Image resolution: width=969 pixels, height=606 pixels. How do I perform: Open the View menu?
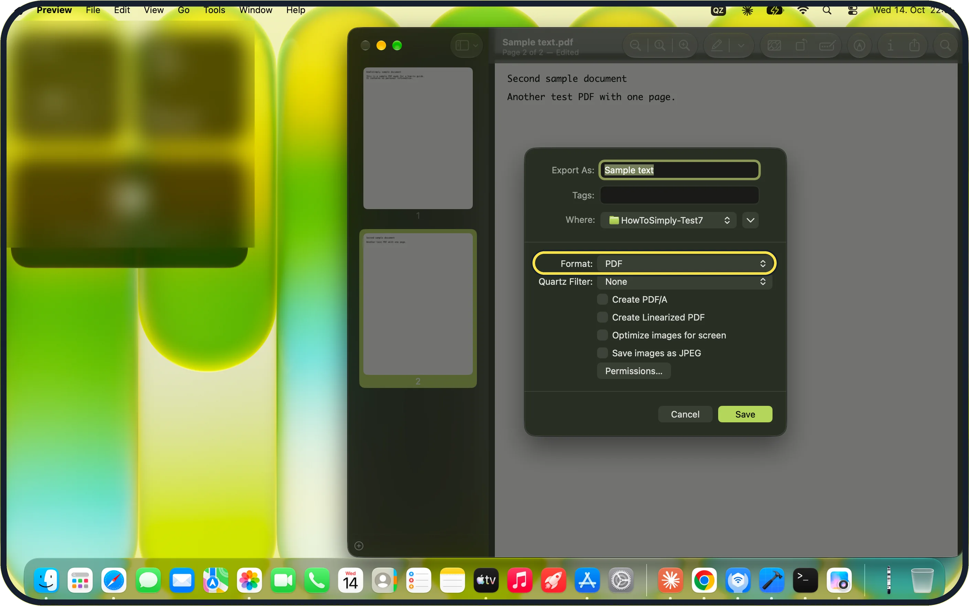(x=153, y=10)
